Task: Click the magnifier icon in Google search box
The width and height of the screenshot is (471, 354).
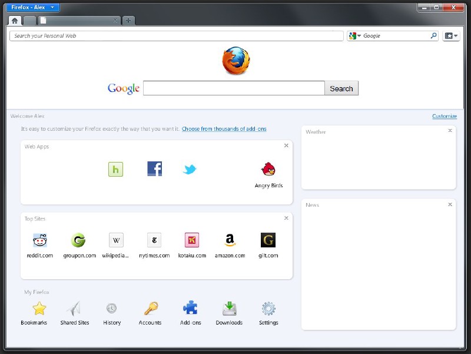Action: click(433, 36)
